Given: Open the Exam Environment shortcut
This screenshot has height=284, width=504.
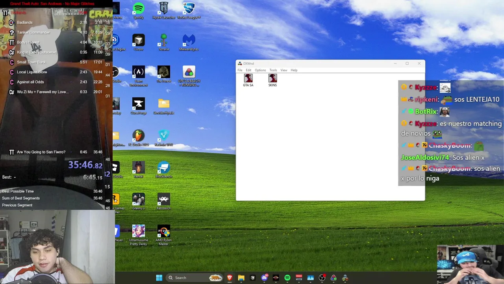Looking at the screenshot, I should pos(138,76).
